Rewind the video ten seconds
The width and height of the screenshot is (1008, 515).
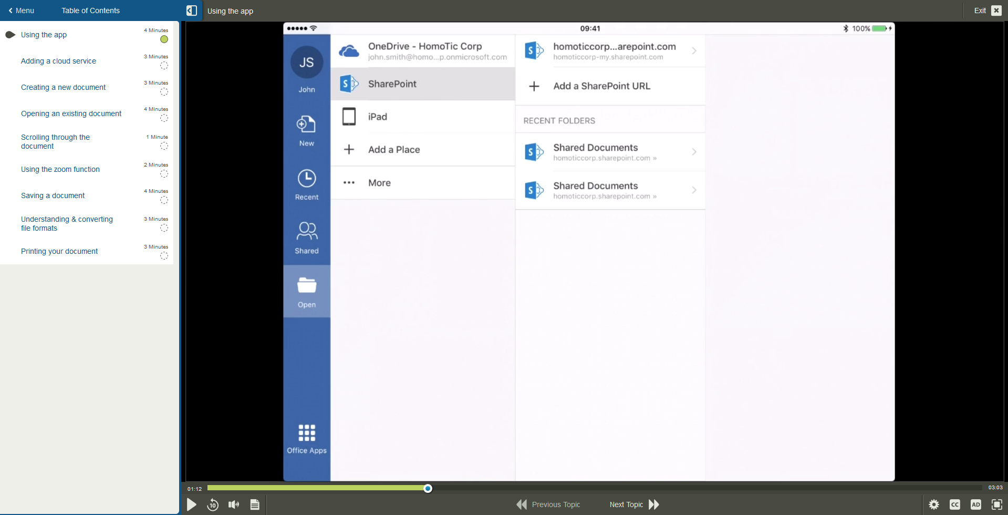[x=213, y=504]
